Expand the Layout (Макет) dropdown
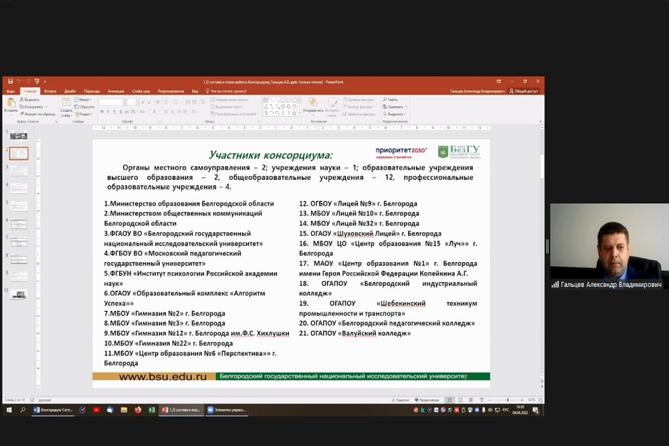Image resolution: width=669 pixels, height=446 pixels. point(86,100)
